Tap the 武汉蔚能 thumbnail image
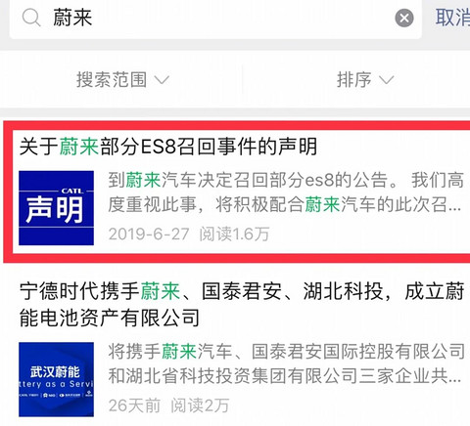This screenshot has width=470, height=426. (56, 379)
